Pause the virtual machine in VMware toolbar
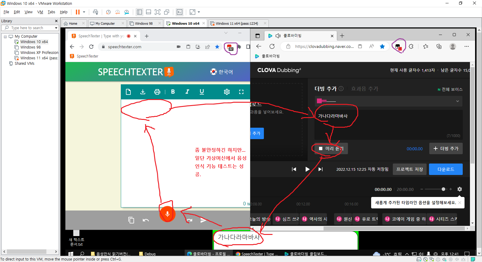This screenshot has width=482, height=262. (77, 12)
